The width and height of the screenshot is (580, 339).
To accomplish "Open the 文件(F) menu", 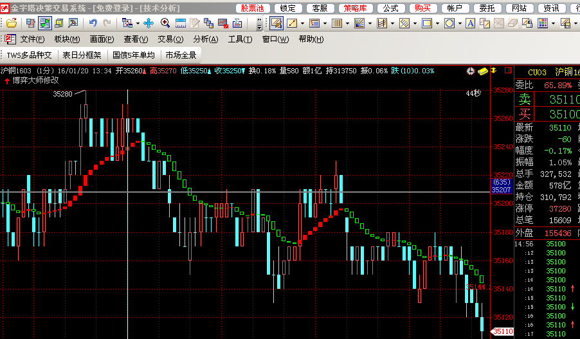I will [32, 39].
